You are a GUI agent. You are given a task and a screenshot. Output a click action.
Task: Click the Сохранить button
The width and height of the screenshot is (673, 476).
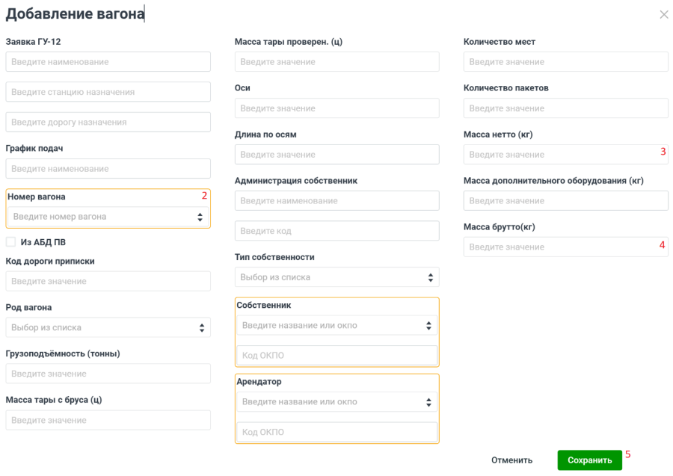click(589, 460)
